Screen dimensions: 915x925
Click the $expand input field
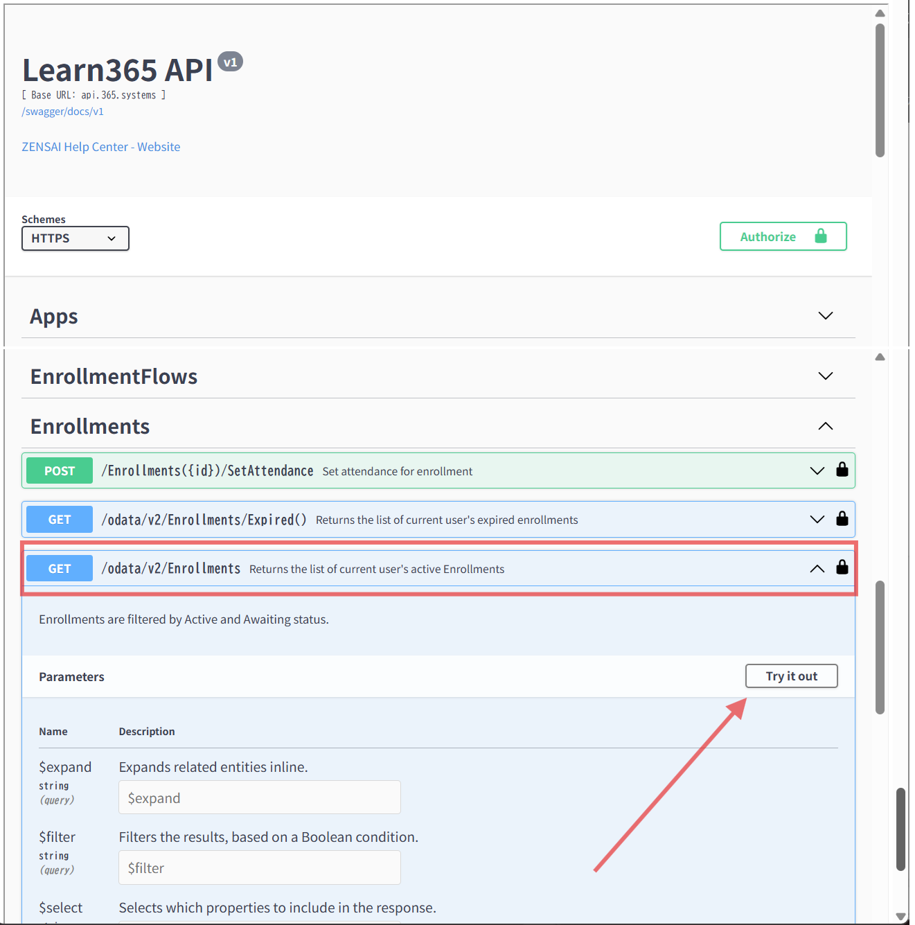260,798
